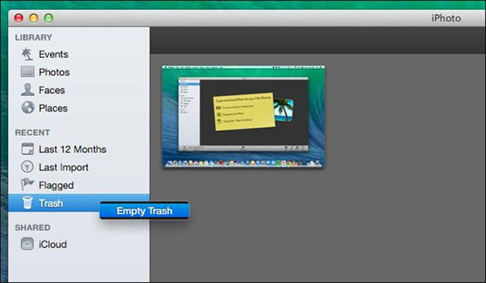486x283 pixels.
Task: Open Faces via the person silhouette icon
Action: coord(27,90)
